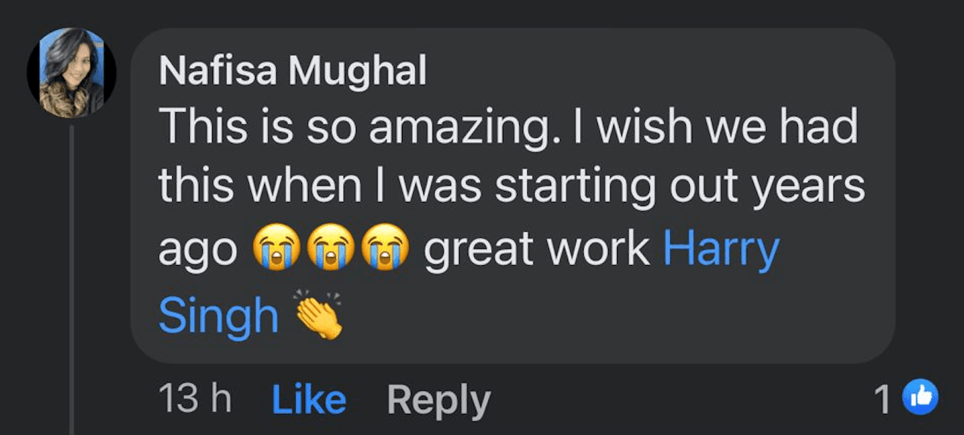Image resolution: width=964 pixels, height=435 pixels.
Task: Click the phrase "this when I was"
Action: tap(321, 188)
